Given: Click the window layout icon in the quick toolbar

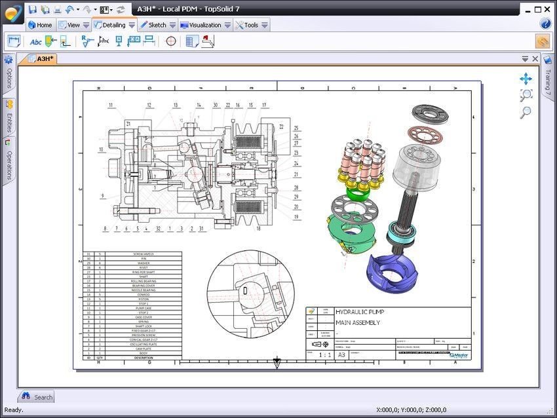Looking at the screenshot, I should [x=104, y=10].
